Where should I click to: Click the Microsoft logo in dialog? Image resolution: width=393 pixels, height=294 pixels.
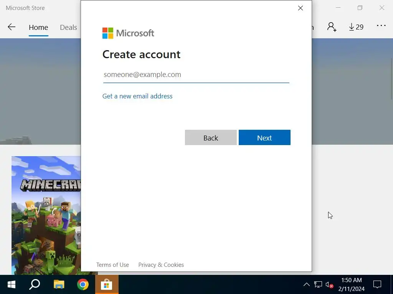click(128, 33)
